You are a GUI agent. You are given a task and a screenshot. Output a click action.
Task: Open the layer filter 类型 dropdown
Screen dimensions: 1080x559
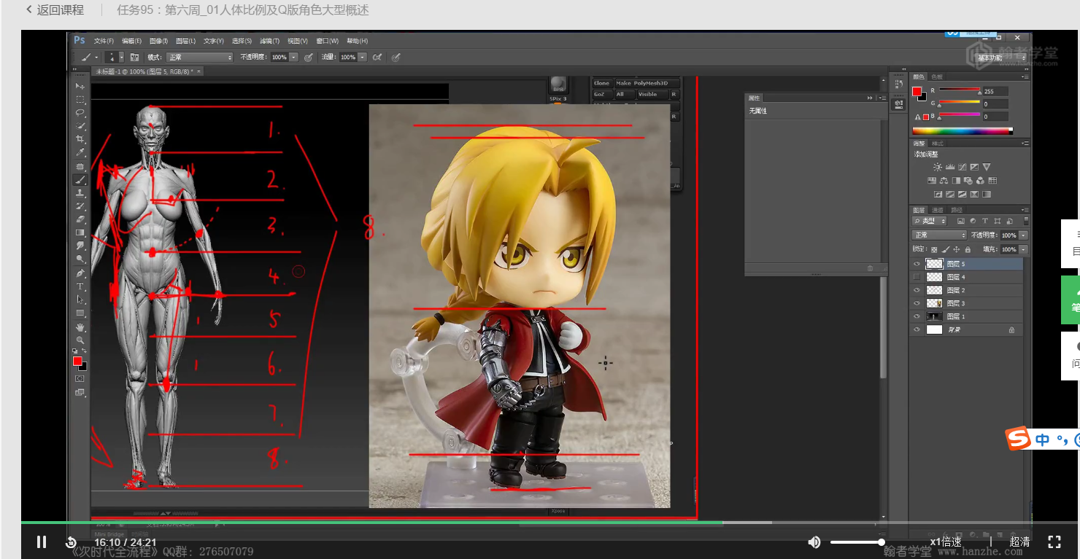930,221
